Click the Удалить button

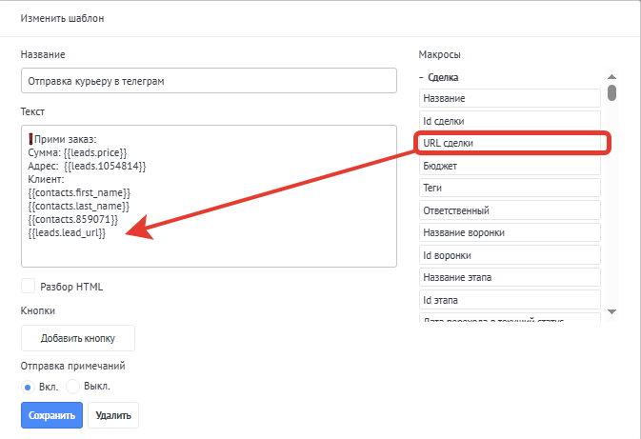[x=113, y=415]
